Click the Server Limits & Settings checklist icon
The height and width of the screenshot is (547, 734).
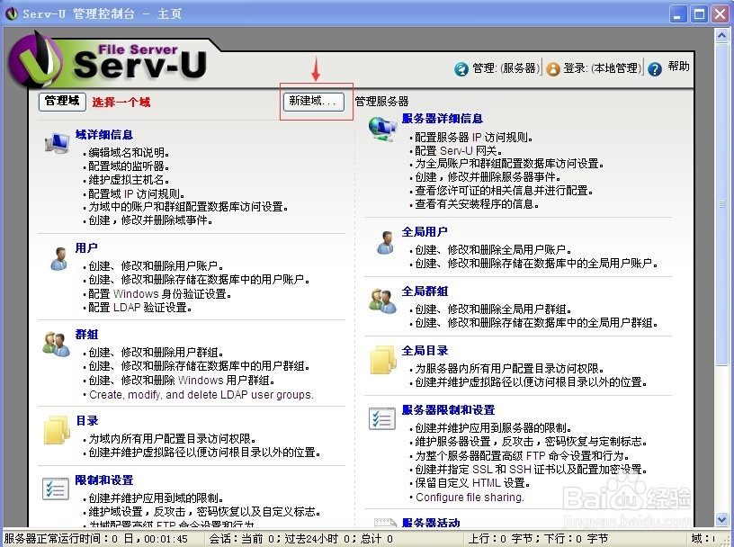coord(381,419)
